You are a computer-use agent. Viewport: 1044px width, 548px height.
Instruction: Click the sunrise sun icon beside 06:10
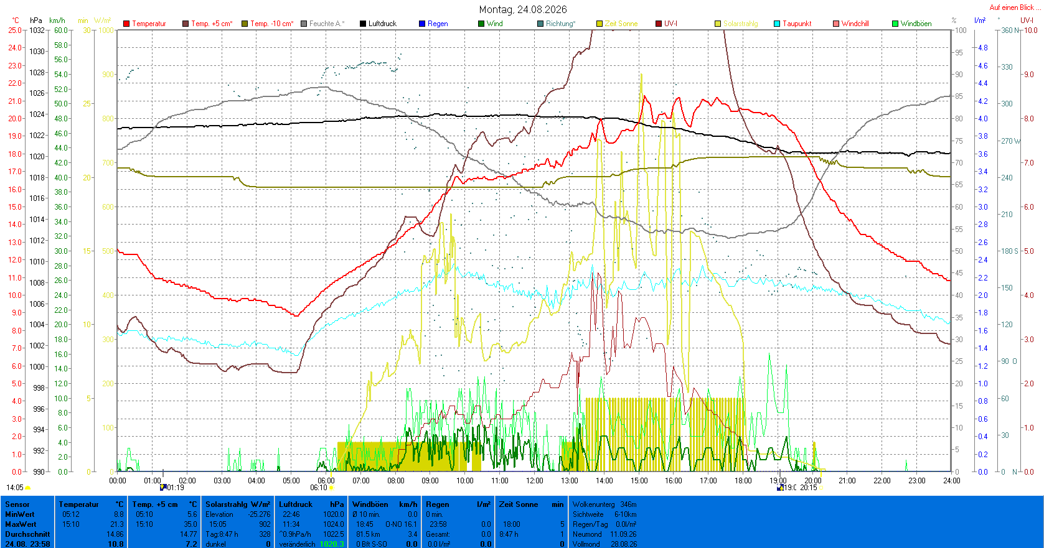point(331,488)
